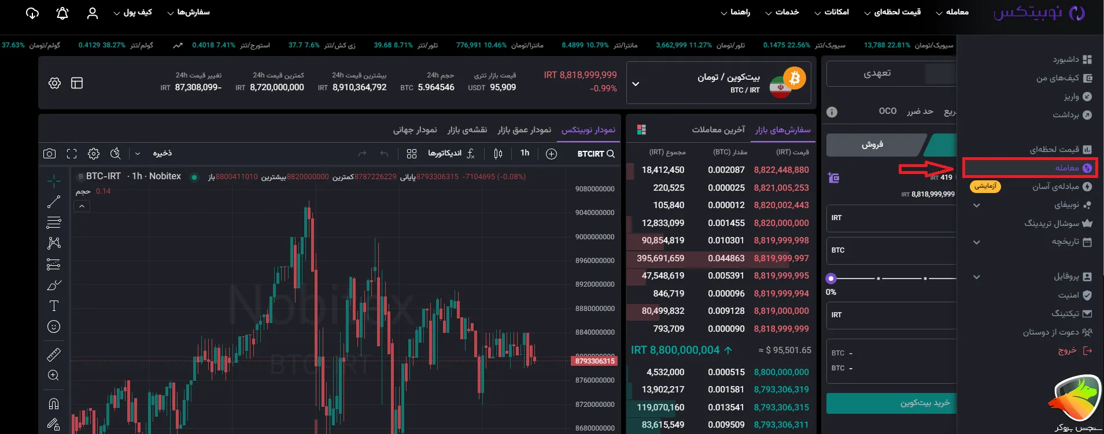1104x434 pixels.
Task: Open notifications bell in top bar
Action: tap(62, 13)
